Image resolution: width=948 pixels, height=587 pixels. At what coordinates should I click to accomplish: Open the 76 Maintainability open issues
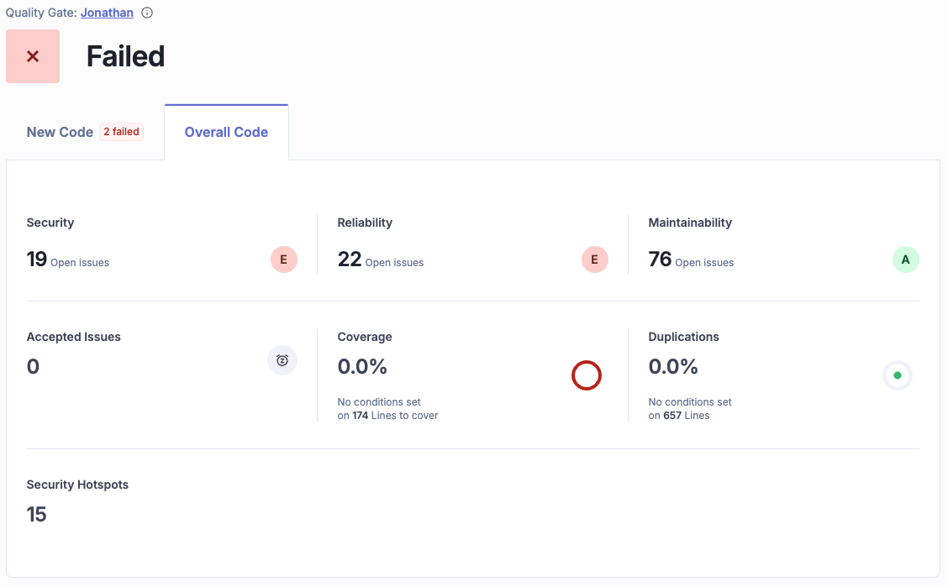tap(660, 259)
